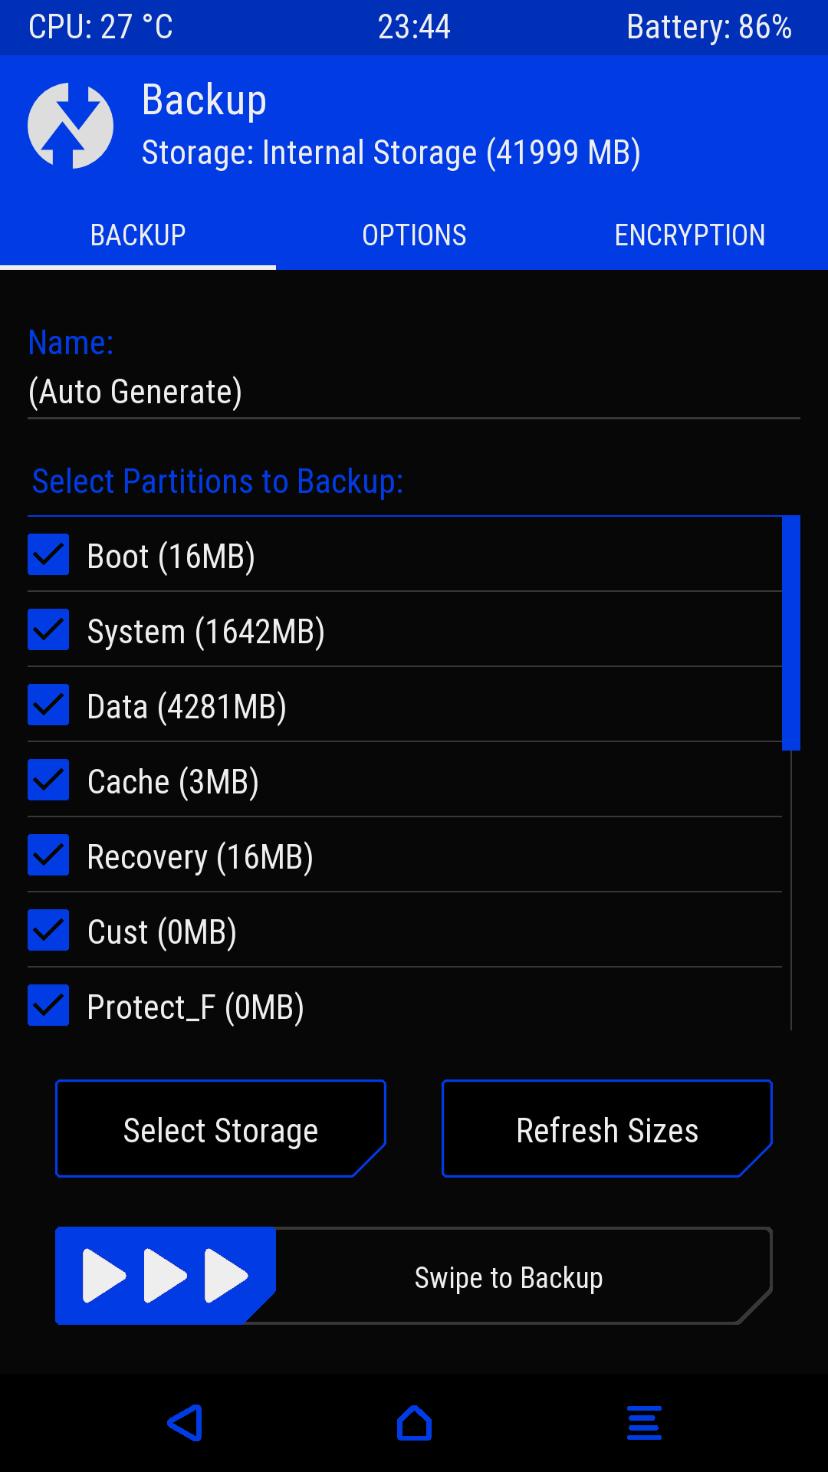Toggle the Cust partition checkbox
Image resolution: width=828 pixels, height=1472 pixels.
(x=48, y=931)
